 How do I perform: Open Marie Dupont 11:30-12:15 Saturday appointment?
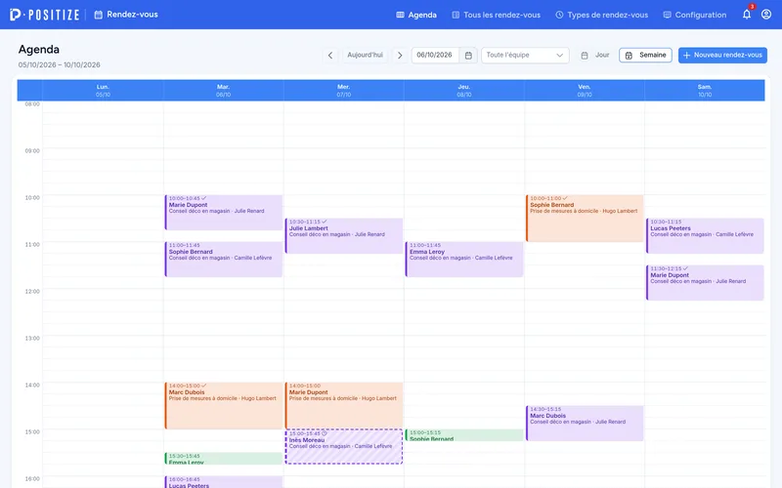pyautogui.click(x=705, y=282)
